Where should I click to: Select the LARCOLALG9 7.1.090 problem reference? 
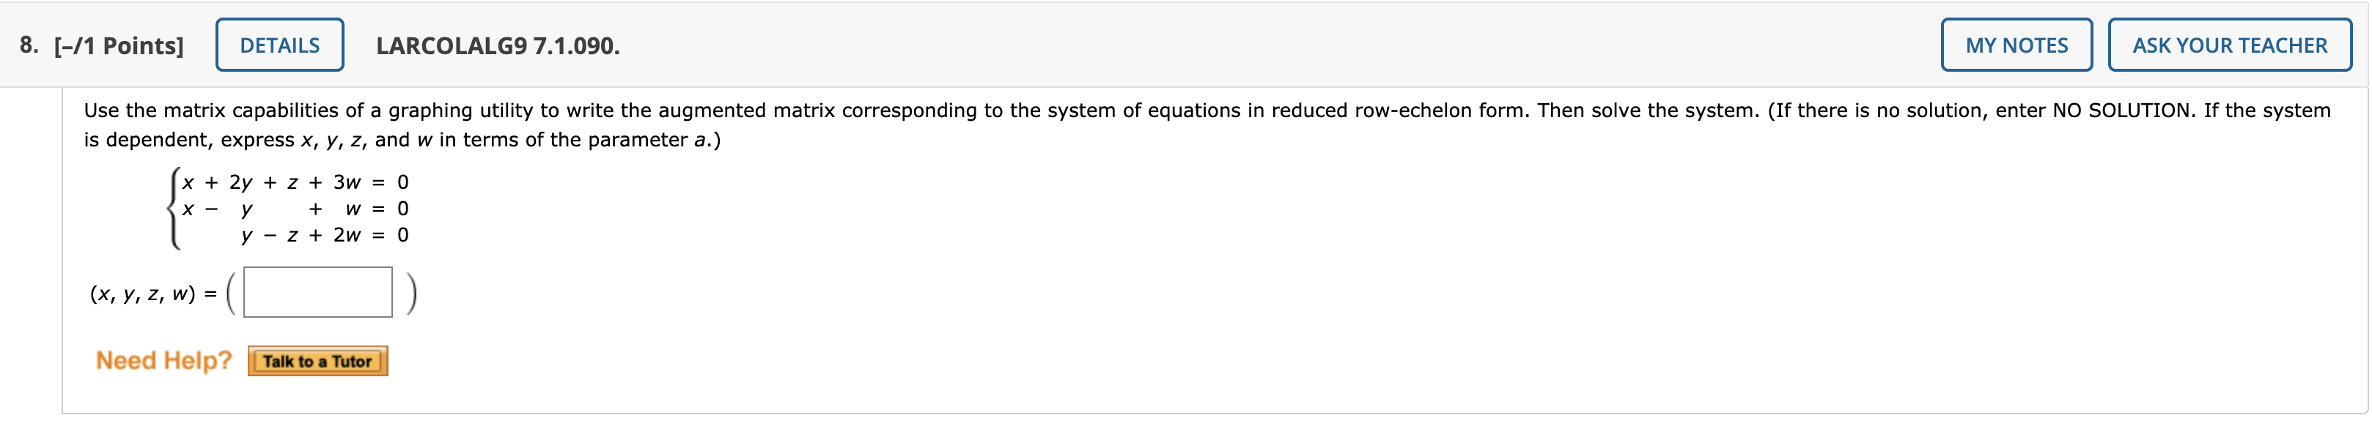coord(498,43)
